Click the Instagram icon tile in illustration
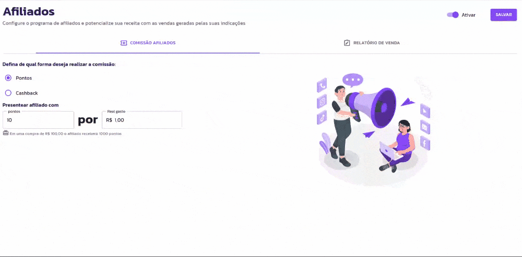522x257 pixels. 322,102
